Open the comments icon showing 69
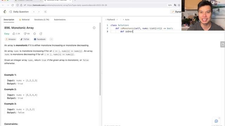 (x=25, y=34)
